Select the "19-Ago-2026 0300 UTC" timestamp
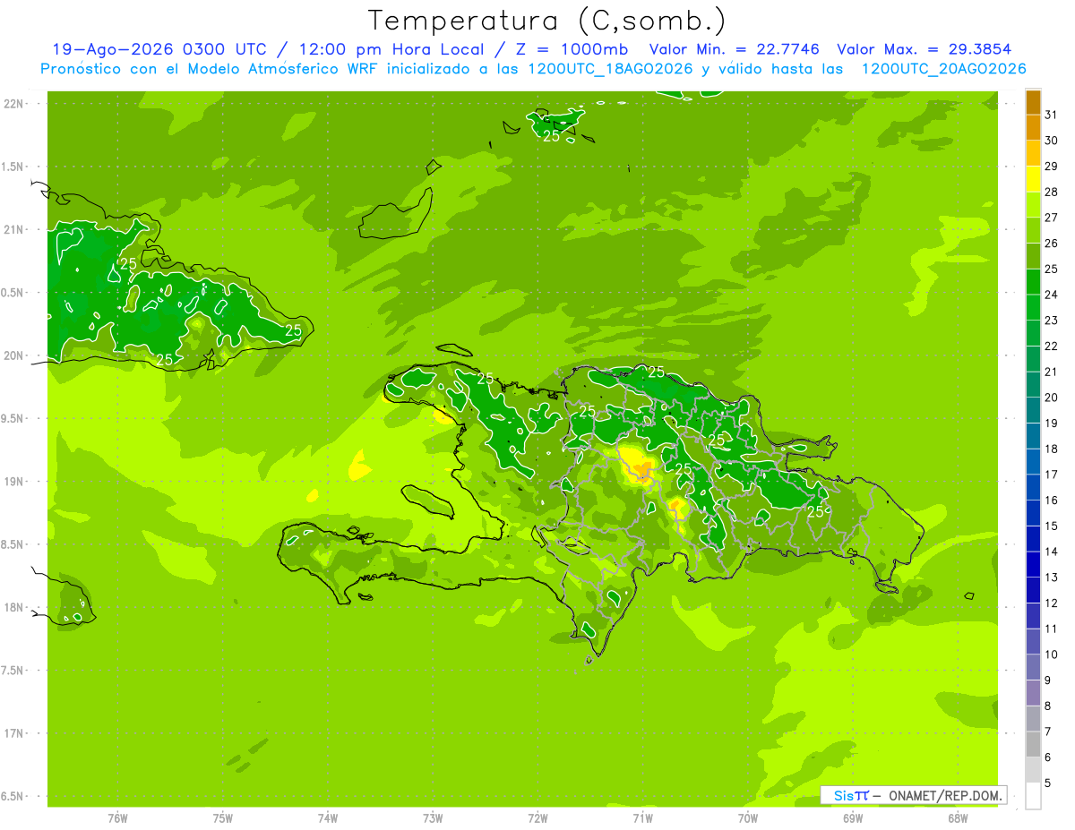Image resolution: width=1075 pixels, height=830 pixels. pos(159,49)
